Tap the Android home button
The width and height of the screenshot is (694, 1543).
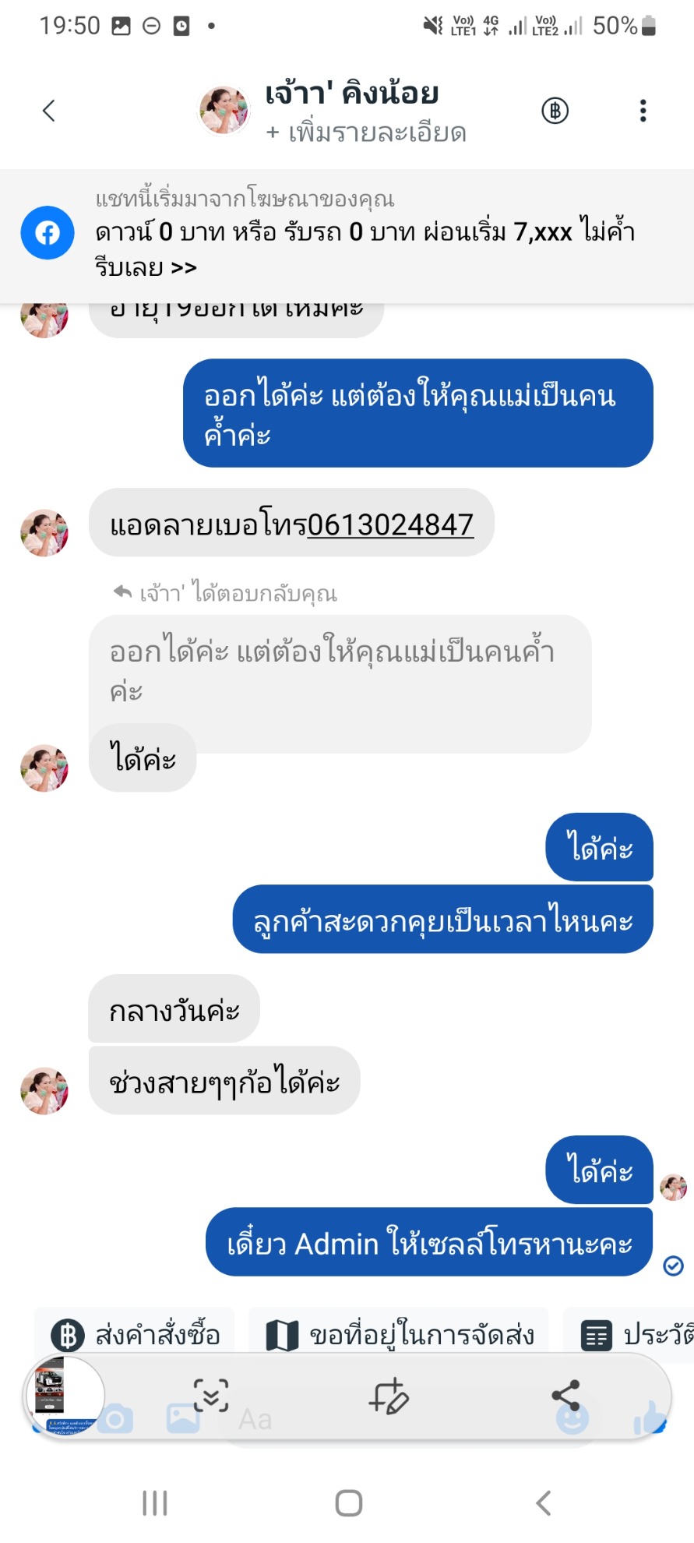[x=348, y=1503]
